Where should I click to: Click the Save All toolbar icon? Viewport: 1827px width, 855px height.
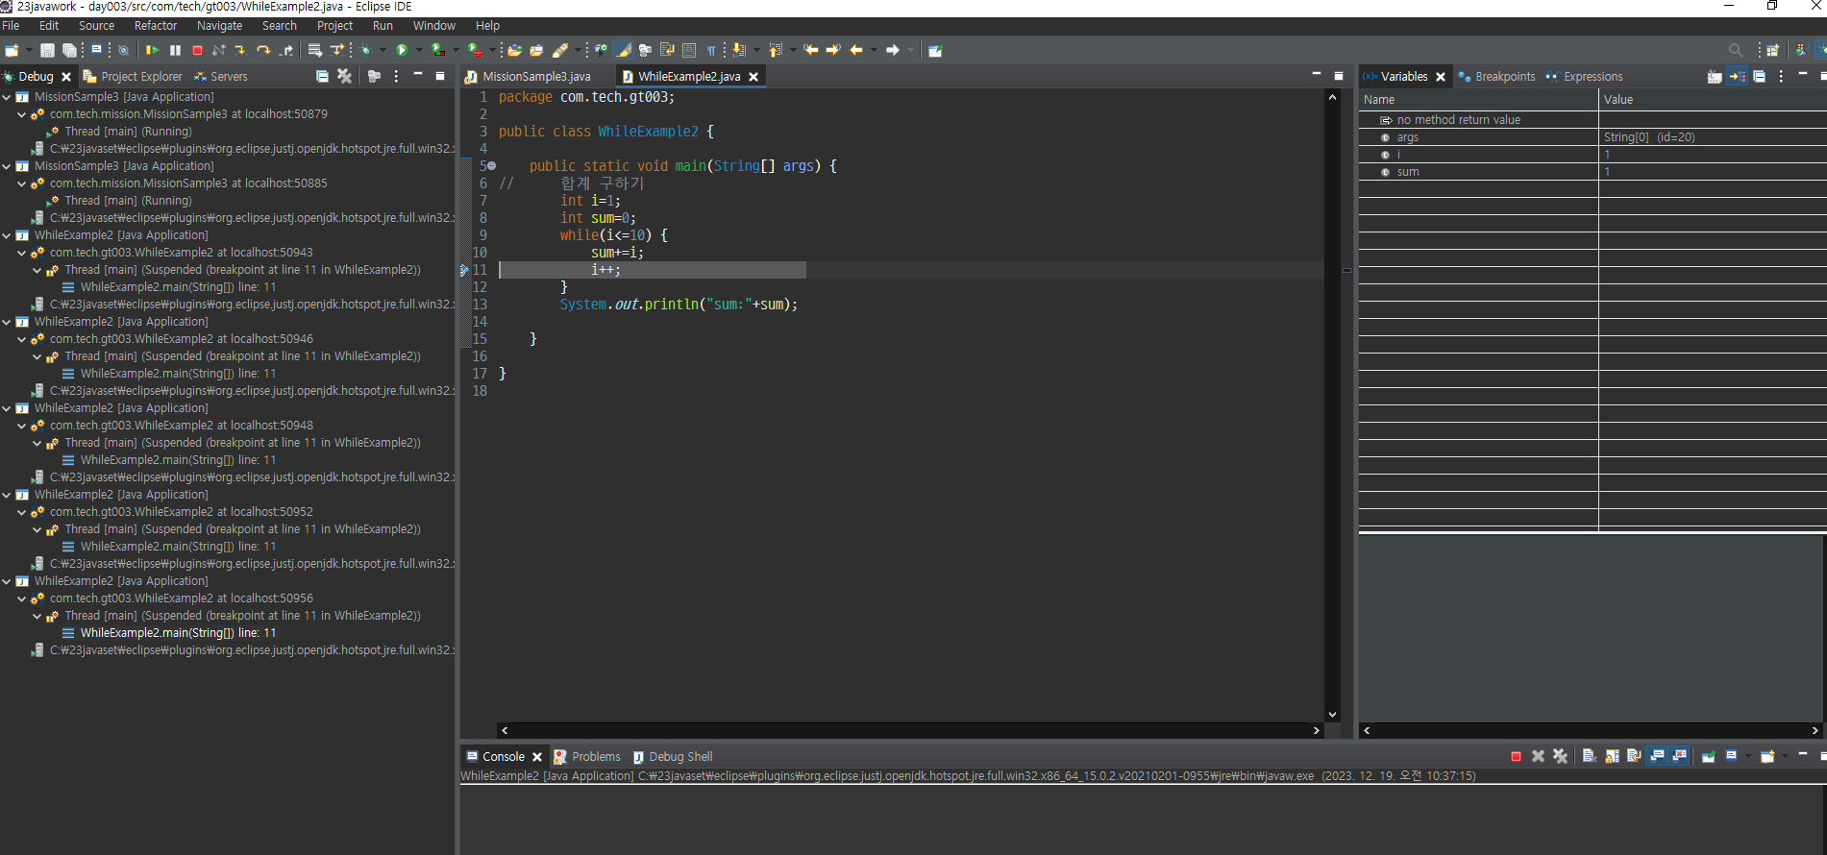(x=69, y=50)
